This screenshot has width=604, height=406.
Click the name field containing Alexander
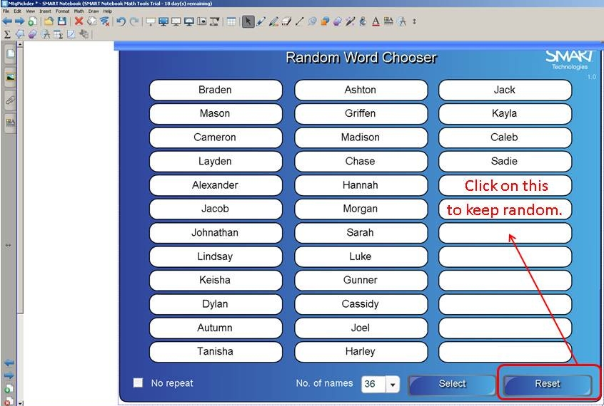point(216,185)
